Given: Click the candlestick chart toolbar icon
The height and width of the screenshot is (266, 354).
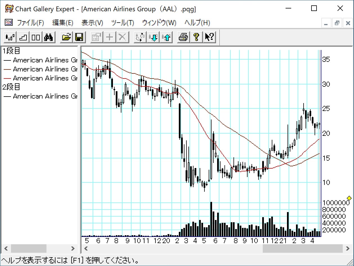Looking at the screenshot, I should click(10, 37).
